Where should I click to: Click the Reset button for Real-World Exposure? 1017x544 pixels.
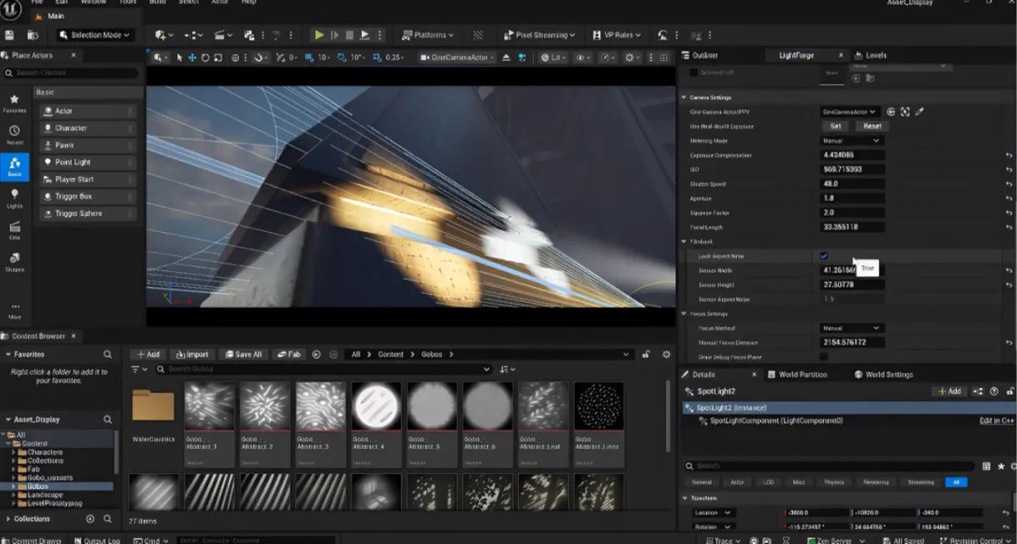click(872, 126)
